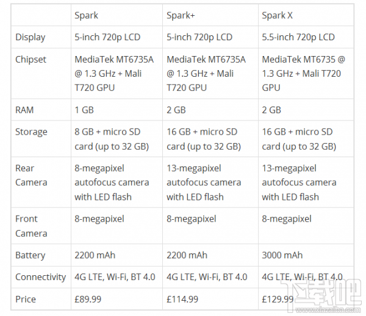Screen dimensions: 366x316
Task: Click the Connectivity row label
Action: (x=41, y=277)
